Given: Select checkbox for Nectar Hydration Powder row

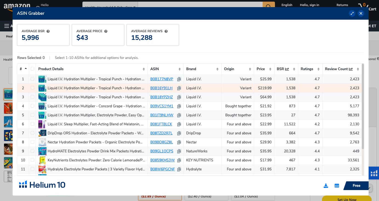Looking at the screenshot, I should 33,142.
